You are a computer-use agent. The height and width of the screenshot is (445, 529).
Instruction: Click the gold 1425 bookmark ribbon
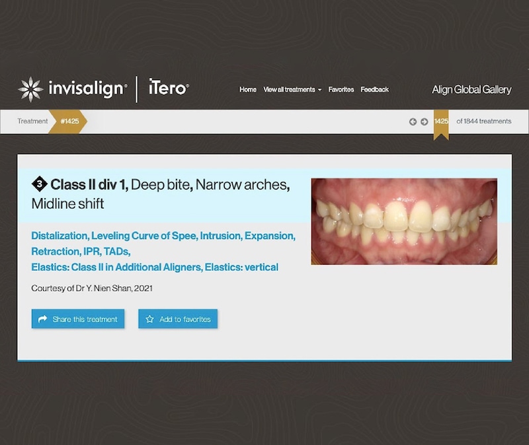(441, 123)
